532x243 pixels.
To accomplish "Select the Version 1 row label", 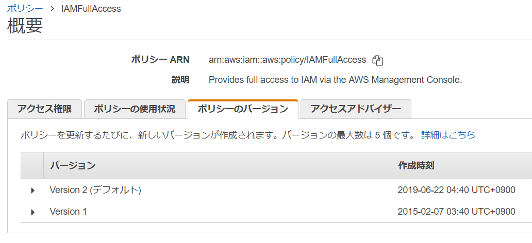I will [x=68, y=212].
